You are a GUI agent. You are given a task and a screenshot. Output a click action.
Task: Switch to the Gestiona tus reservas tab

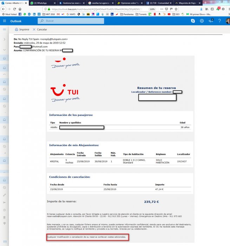[x=72, y=3]
